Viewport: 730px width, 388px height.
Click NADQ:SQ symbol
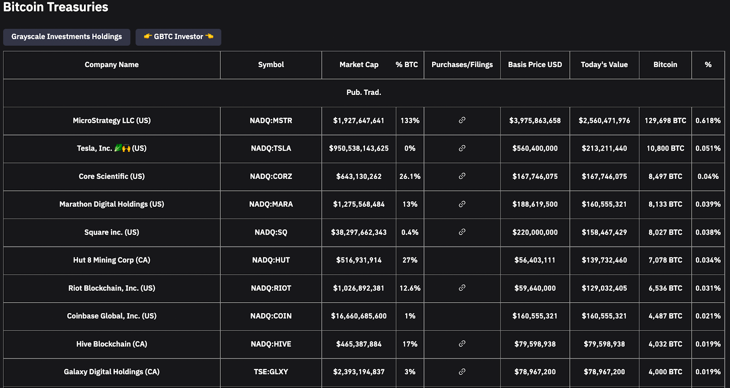tap(271, 232)
